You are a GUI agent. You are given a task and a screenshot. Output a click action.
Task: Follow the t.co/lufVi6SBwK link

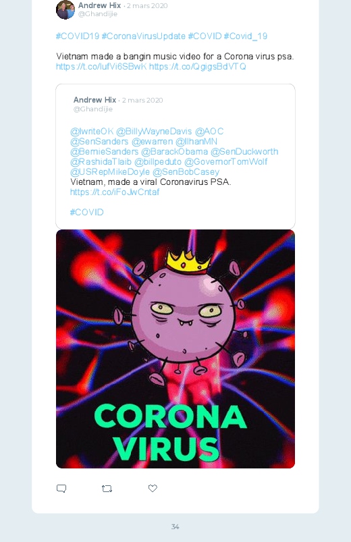point(101,66)
